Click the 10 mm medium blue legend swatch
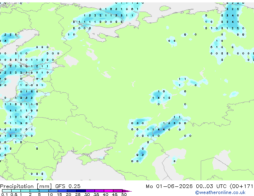Screen dimensions: 254x196 (x=53, y=191)
